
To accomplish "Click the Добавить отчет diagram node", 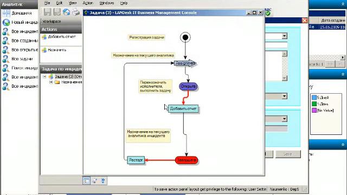I will [x=183, y=108].
